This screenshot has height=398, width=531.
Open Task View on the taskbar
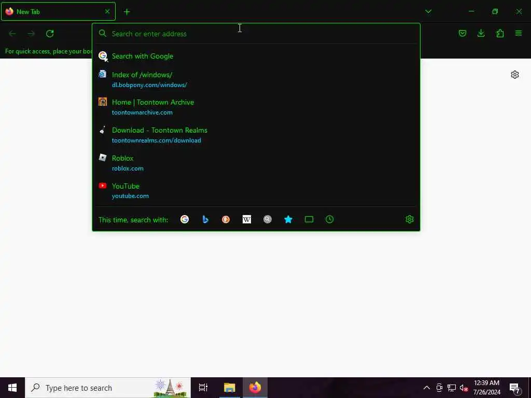point(203,388)
